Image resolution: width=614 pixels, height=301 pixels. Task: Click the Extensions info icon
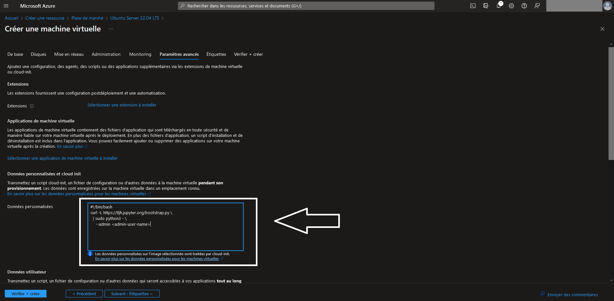tap(32, 106)
